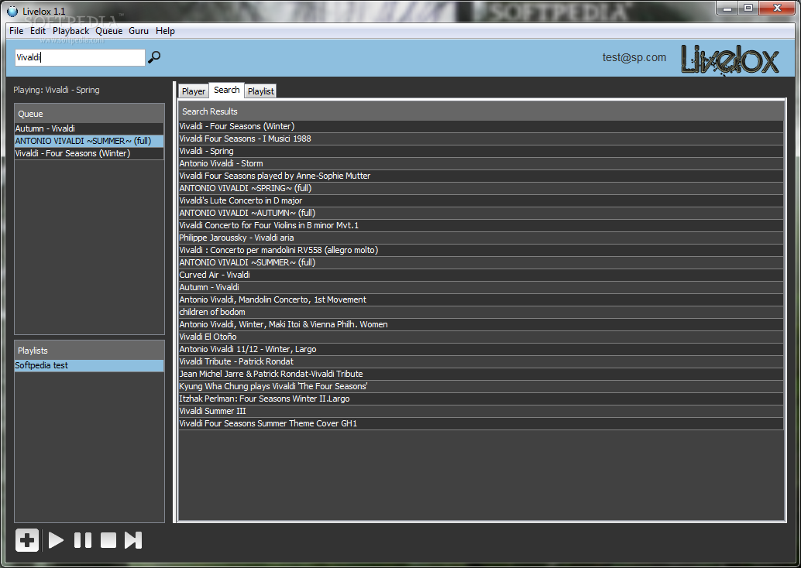This screenshot has width=801, height=568.
Task: Select result 'Vivaldi Concerto for Four Violins in B minor Mvt.1'
Action: [x=481, y=225]
